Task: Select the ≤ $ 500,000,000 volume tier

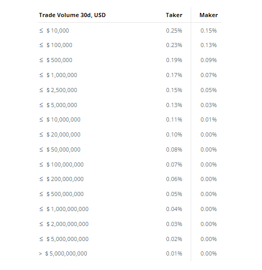Action: click(61, 194)
